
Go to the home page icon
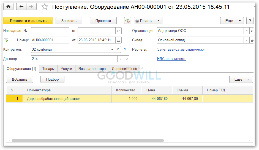point(9,7)
